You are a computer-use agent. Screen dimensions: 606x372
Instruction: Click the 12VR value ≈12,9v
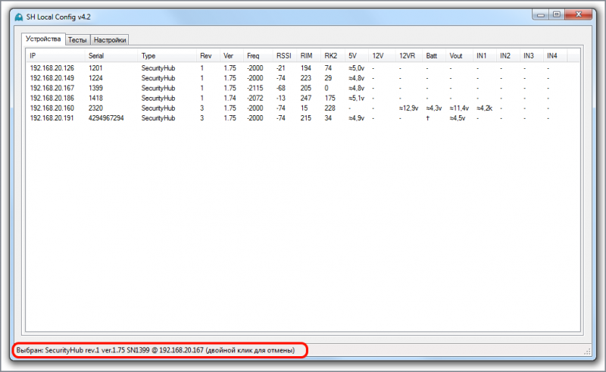click(408, 108)
